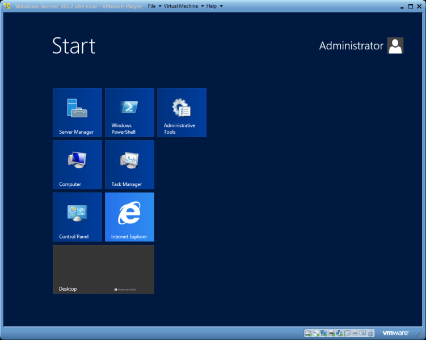Open Administrative Tools tile

pos(182,112)
